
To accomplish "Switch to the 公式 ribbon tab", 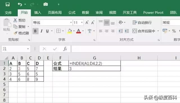I will coord(72,12).
